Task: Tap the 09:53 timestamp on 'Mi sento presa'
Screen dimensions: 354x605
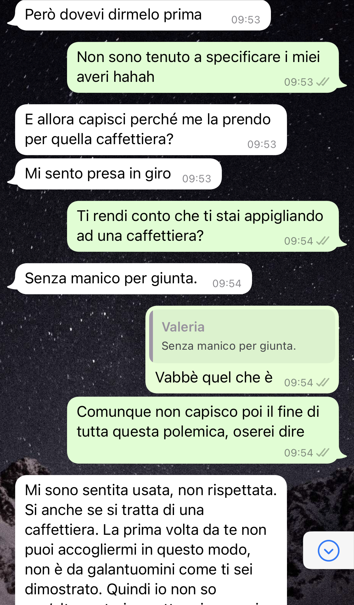Action: pos(197,178)
